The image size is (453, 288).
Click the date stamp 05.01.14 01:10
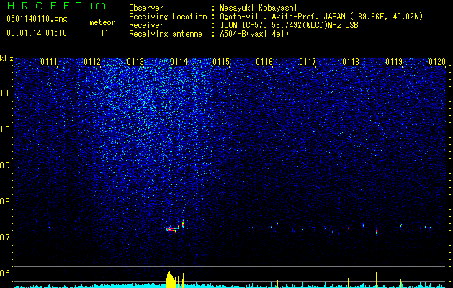point(37,33)
